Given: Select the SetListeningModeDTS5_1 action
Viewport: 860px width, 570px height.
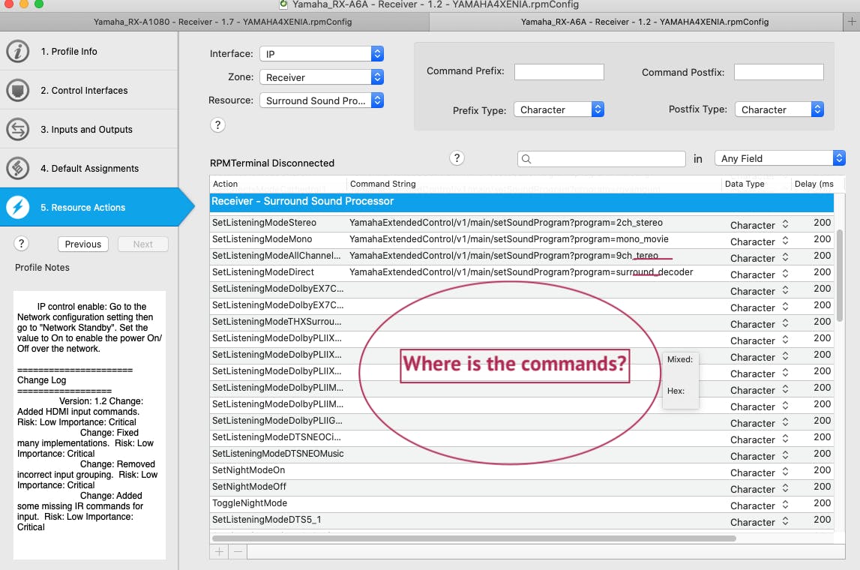Looking at the screenshot, I should (267, 520).
